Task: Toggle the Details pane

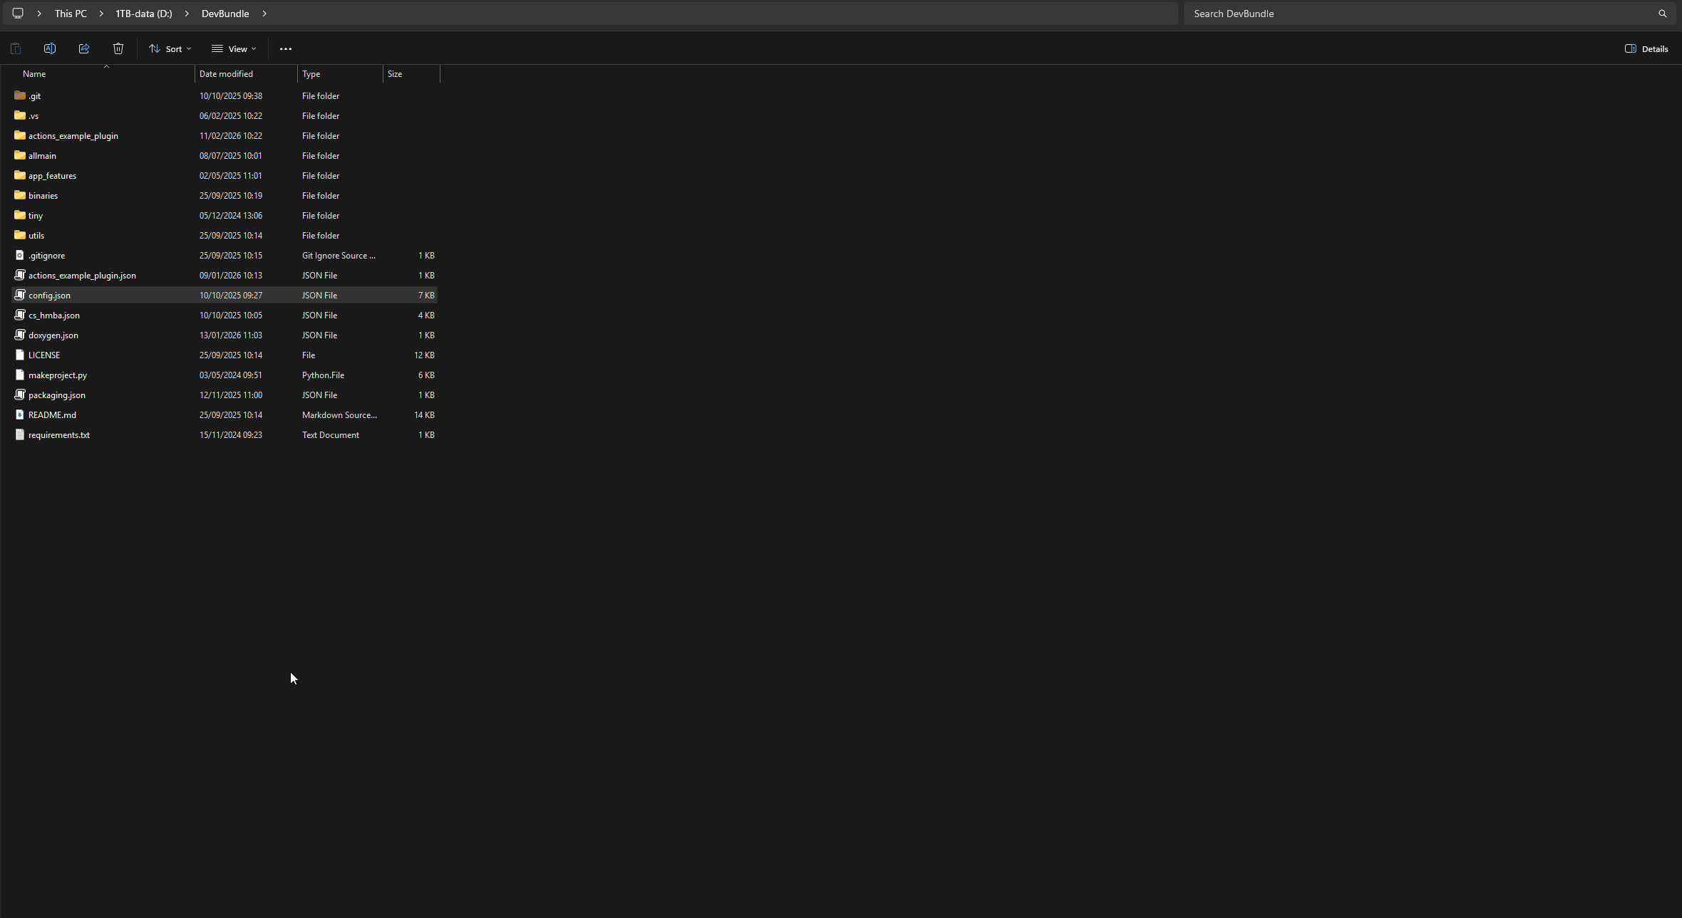Action: tap(1646, 48)
